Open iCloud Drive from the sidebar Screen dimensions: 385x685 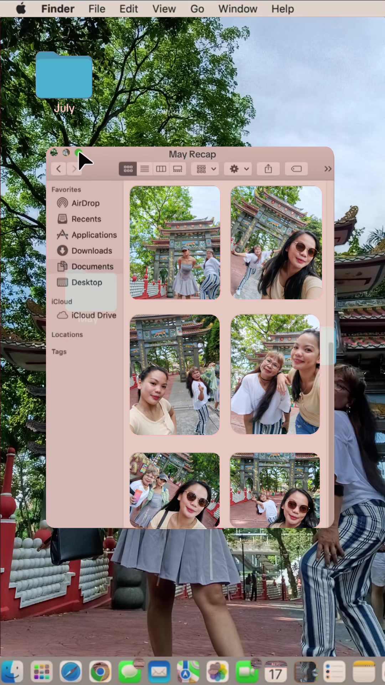87,315
